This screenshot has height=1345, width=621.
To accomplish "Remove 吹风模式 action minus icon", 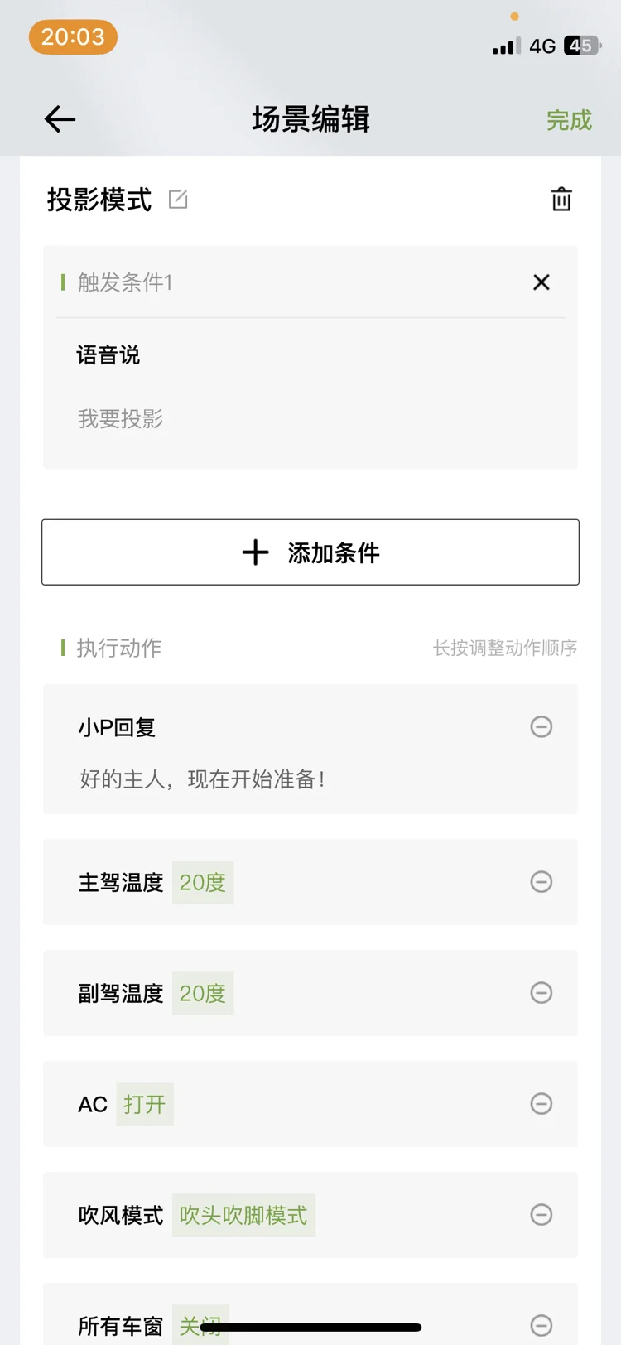I will (542, 1214).
